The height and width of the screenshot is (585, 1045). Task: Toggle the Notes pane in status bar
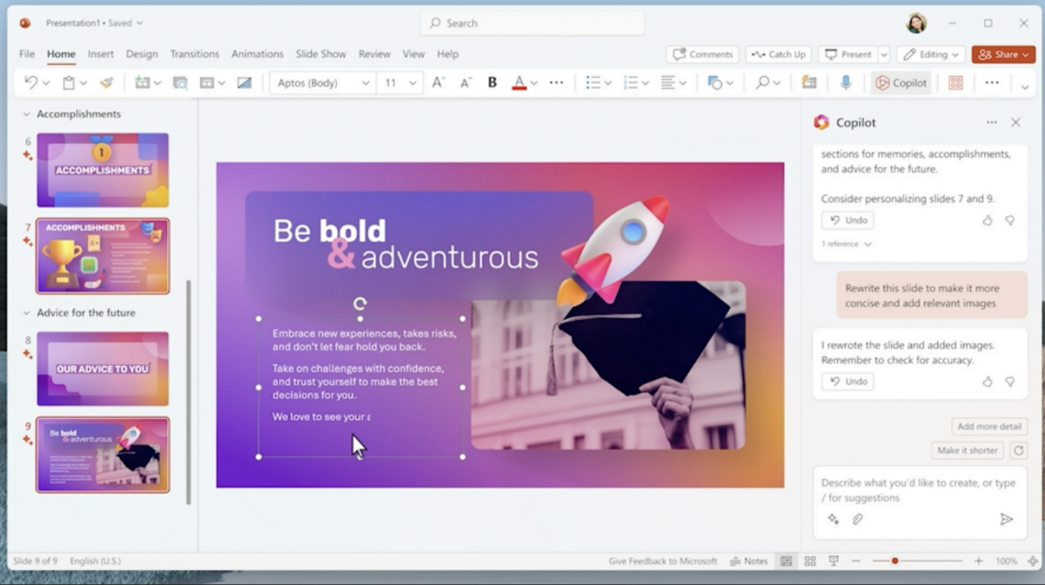(749, 562)
